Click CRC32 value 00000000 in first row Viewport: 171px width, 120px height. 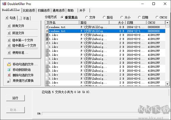pyautogui.click(x=154, y=27)
